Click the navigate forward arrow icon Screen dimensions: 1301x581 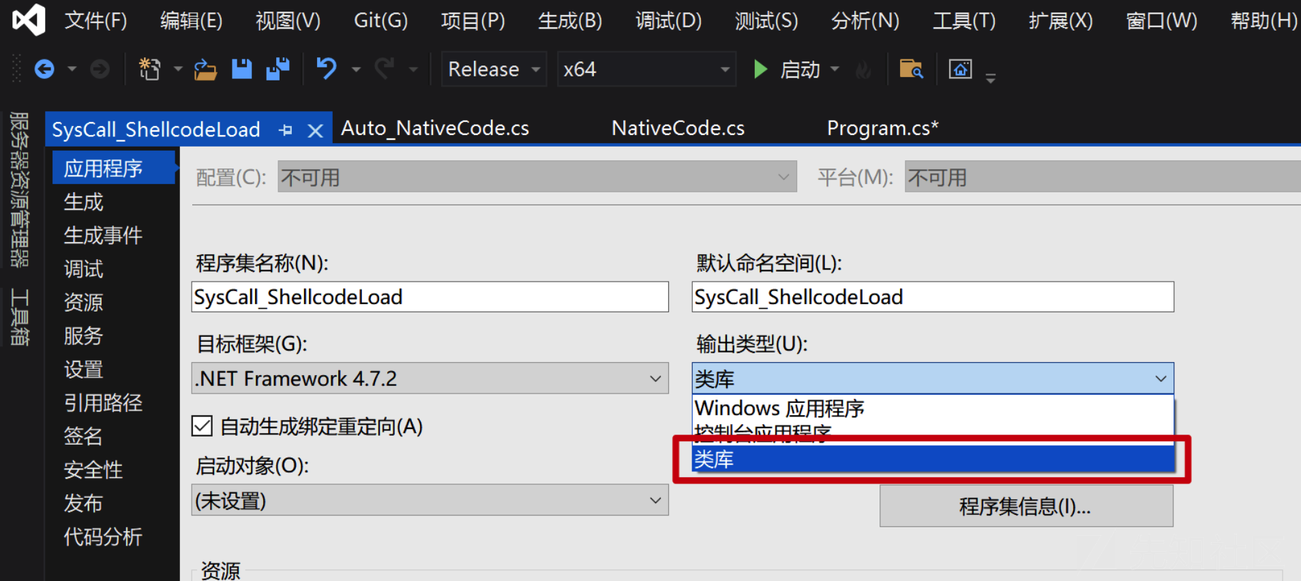coord(100,69)
